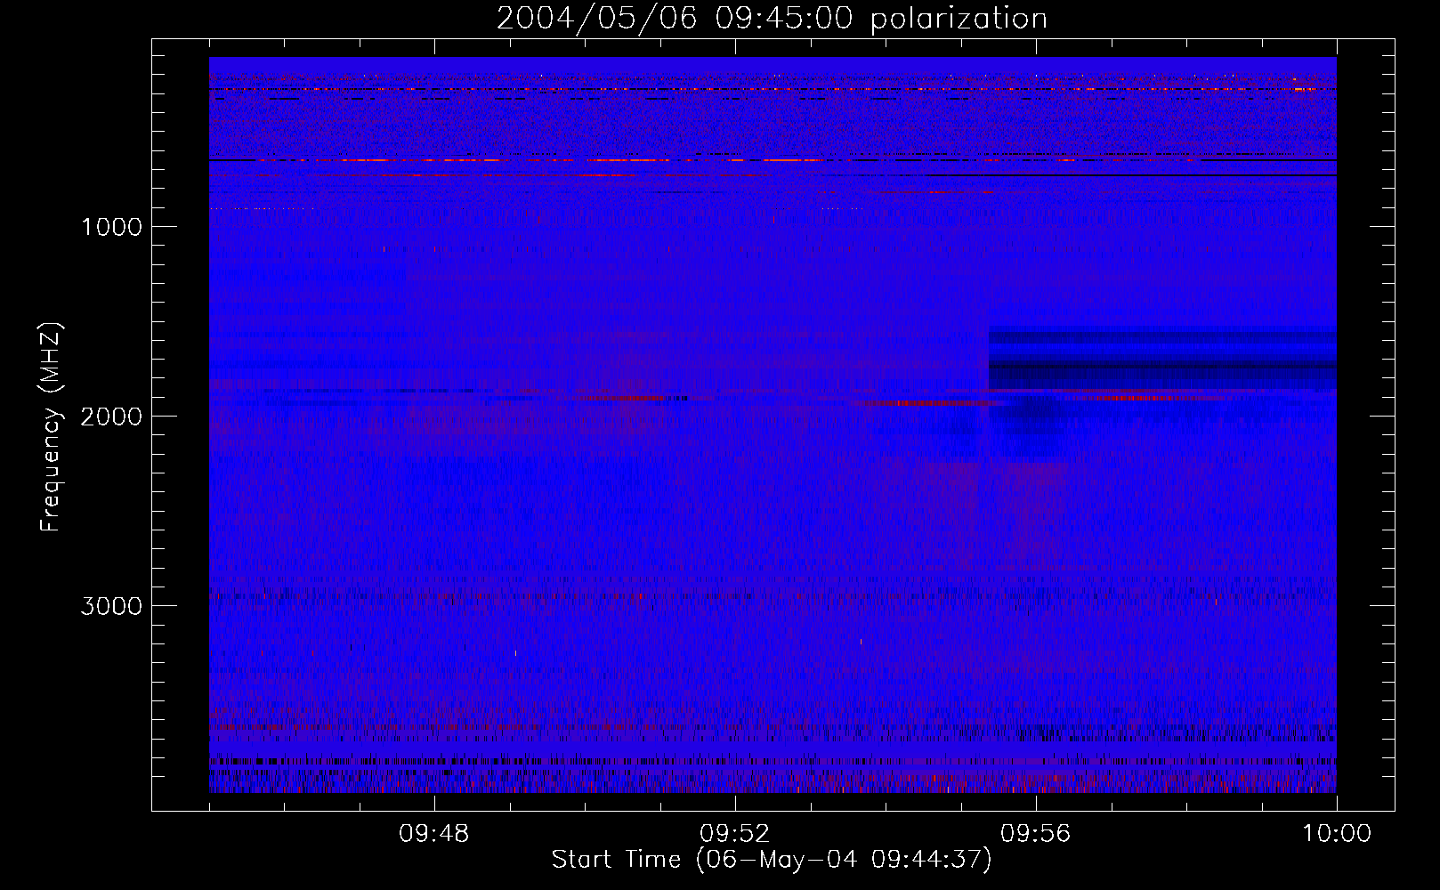Click the plot title "2004/05/06 09:45:00 polarization"
This screenshot has height=890, width=1440.
(772, 18)
